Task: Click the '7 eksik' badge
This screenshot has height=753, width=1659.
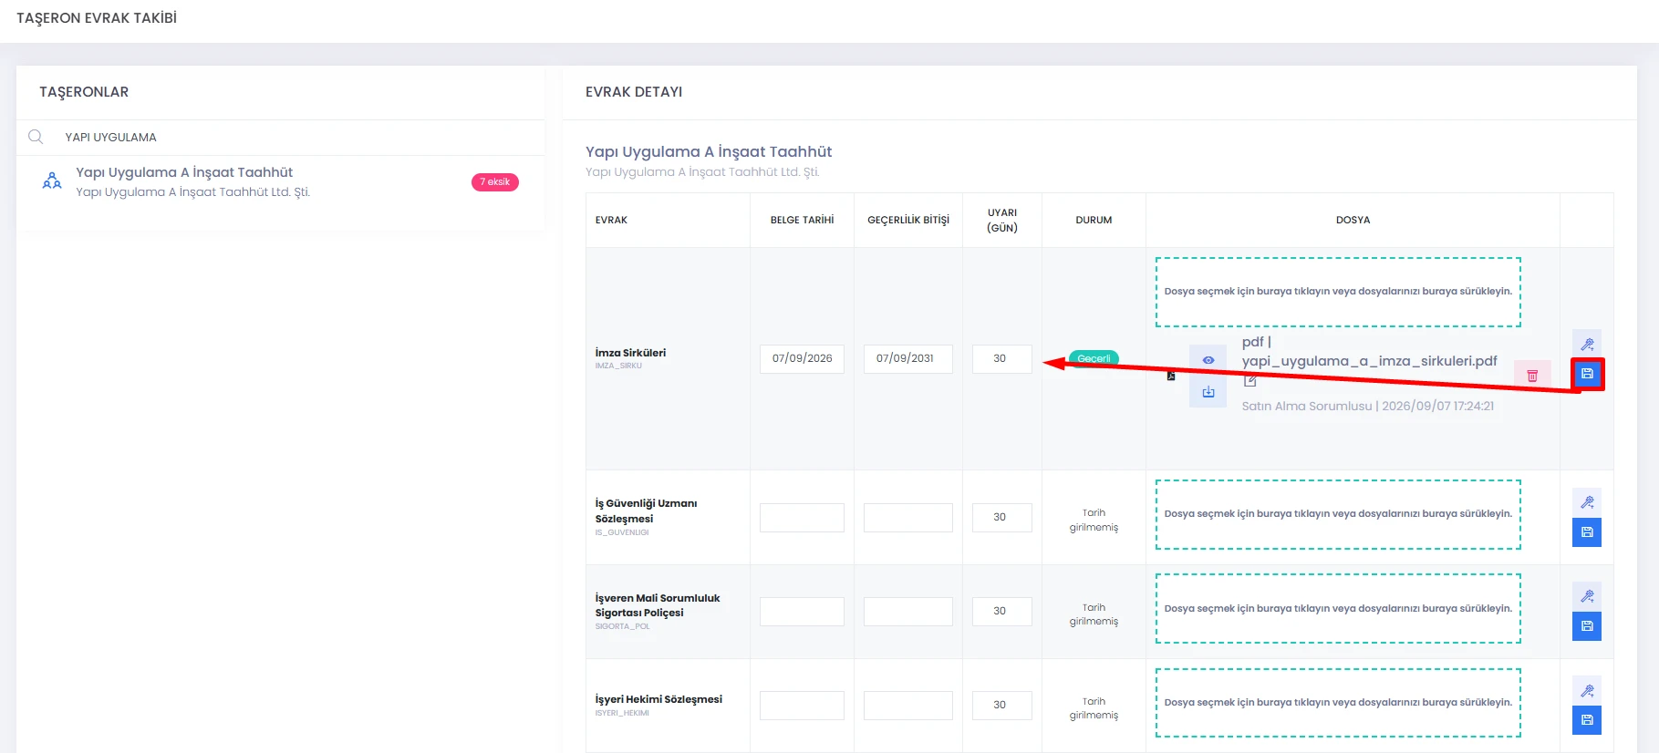Action: coord(494,182)
